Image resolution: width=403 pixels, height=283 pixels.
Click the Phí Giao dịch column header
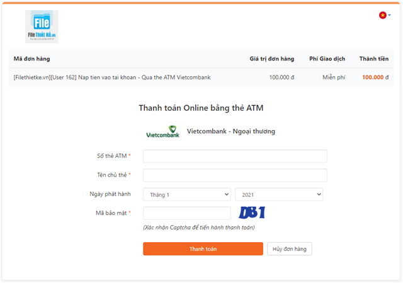click(x=327, y=59)
